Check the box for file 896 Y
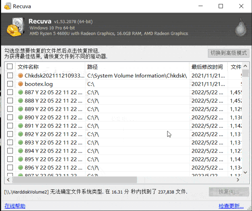This screenshot has height=211, width=252. [10, 167]
